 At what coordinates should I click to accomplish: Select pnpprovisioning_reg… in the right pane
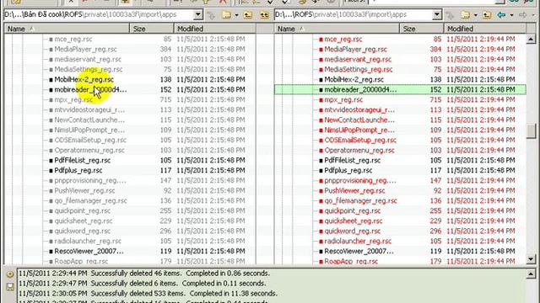pos(360,180)
